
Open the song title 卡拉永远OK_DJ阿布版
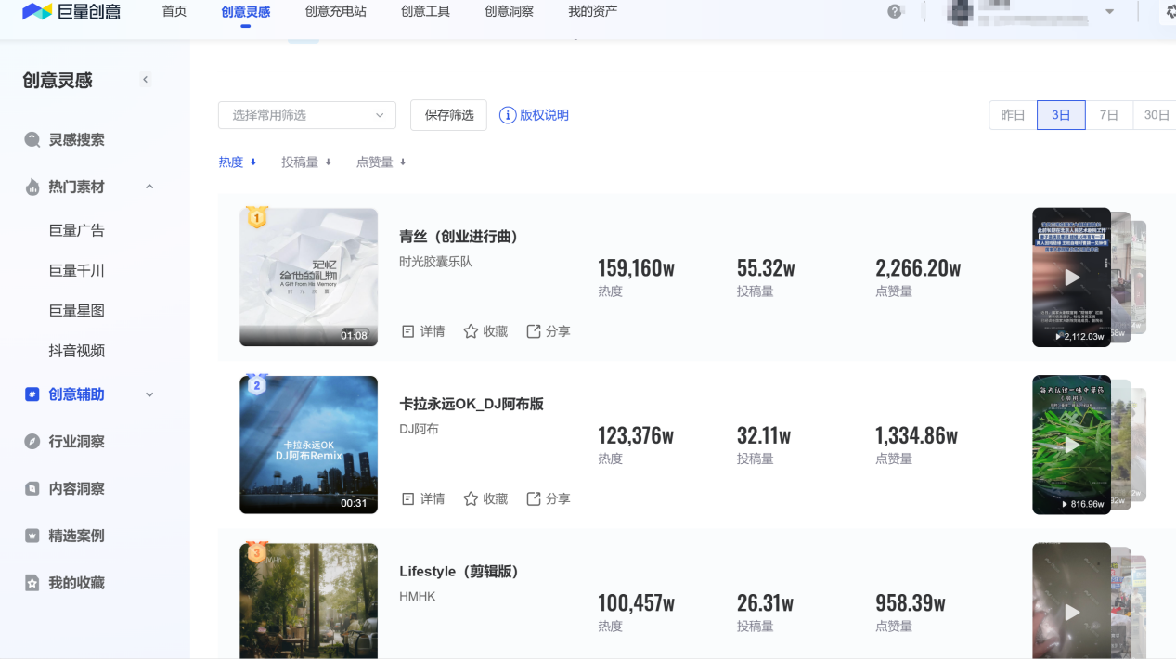tap(472, 404)
